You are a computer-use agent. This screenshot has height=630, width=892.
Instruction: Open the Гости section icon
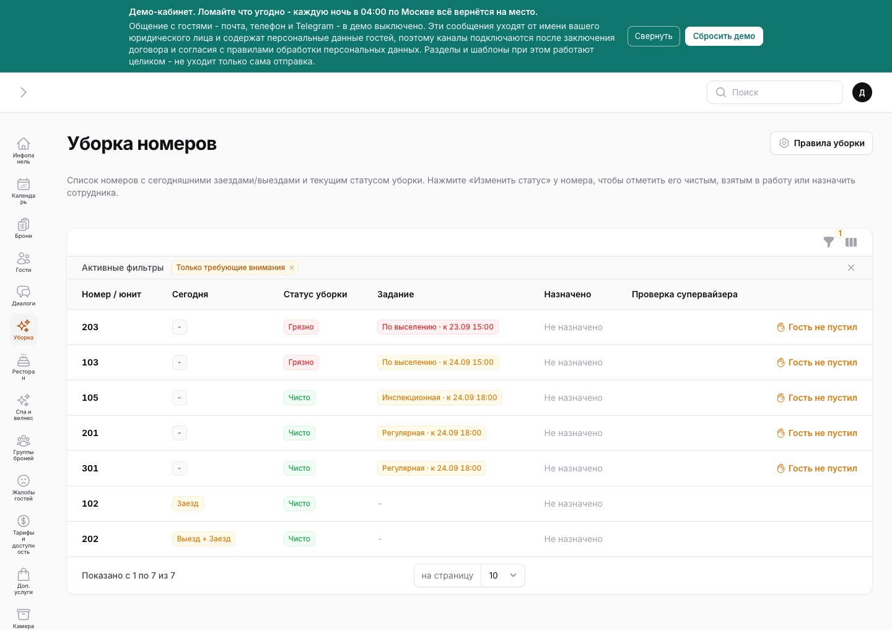24,262
